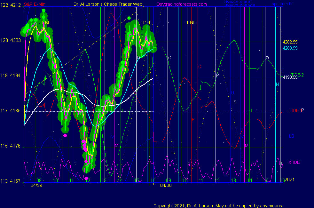
Task: Click the '04/29/2021 20:20 UT' timestamp
Action: point(238,2)
